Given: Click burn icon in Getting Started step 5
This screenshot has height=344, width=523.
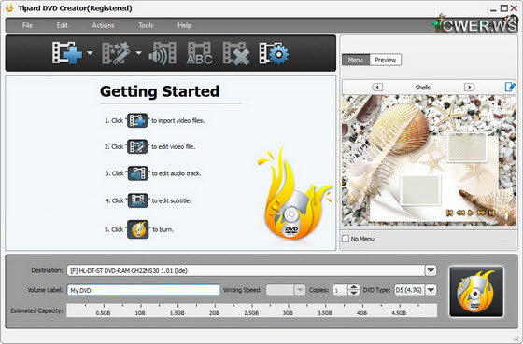Looking at the screenshot, I should click(138, 229).
